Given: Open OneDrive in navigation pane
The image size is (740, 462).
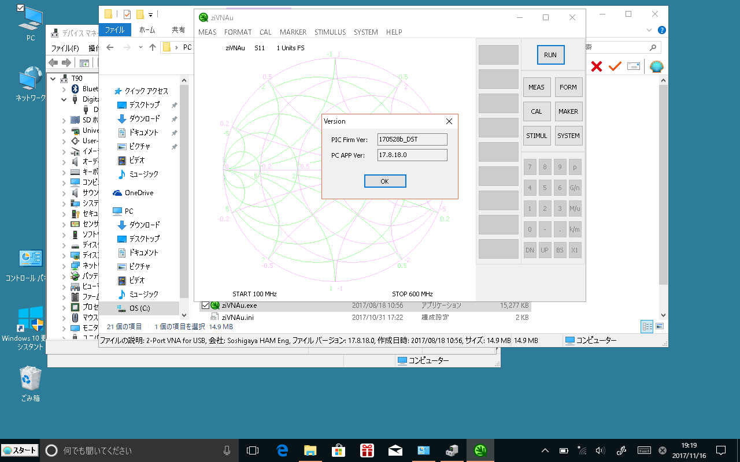Looking at the screenshot, I should pos(134,193).
